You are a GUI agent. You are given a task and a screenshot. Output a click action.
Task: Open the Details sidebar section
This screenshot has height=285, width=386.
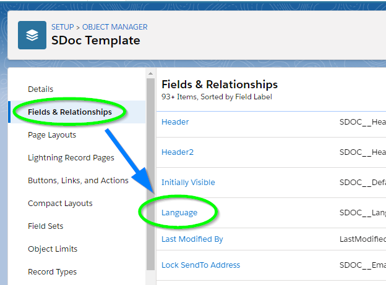click(40, 89)
